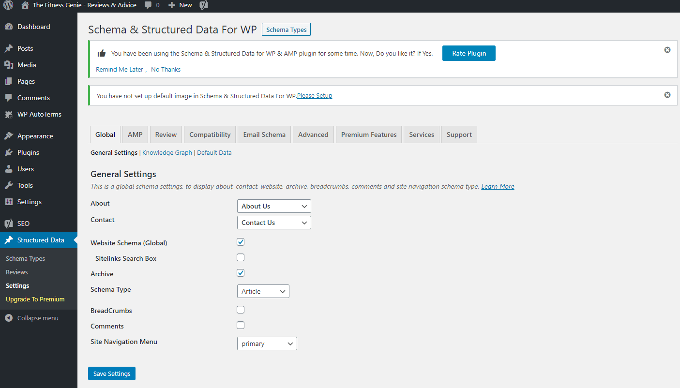This screenshot has height=388, width=680.
Task: Open the WordPress logo menu
Action: pyautogui.click(x=8, y=5)
